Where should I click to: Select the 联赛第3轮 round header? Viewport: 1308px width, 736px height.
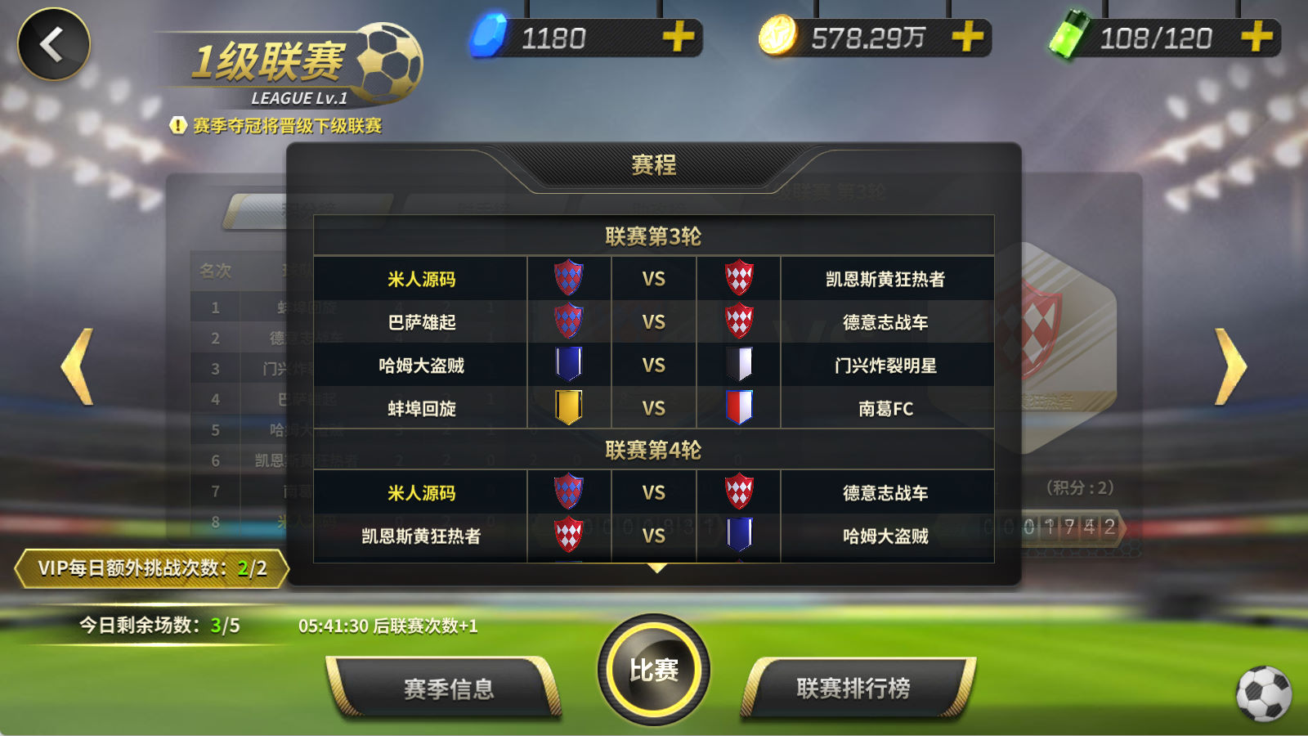(x=654, y=236)
